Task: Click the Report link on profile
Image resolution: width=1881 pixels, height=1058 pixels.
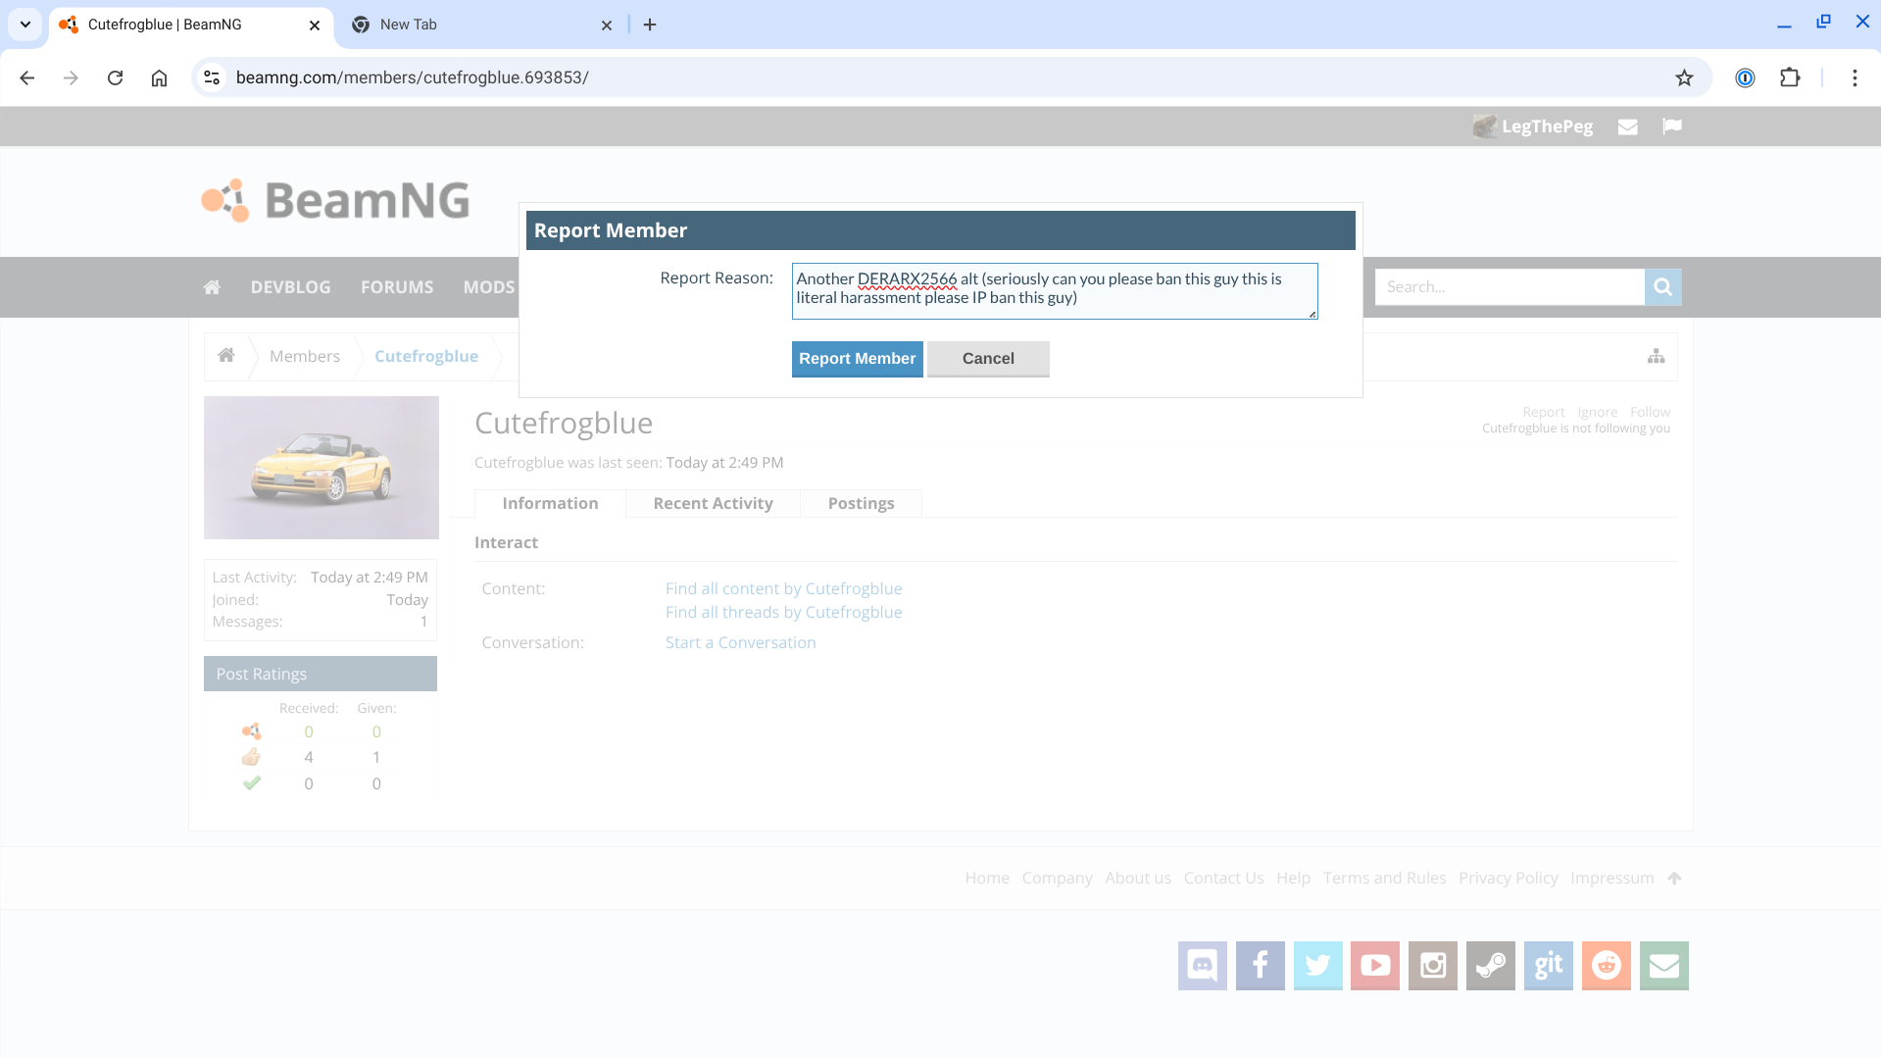Action: 1544,412
